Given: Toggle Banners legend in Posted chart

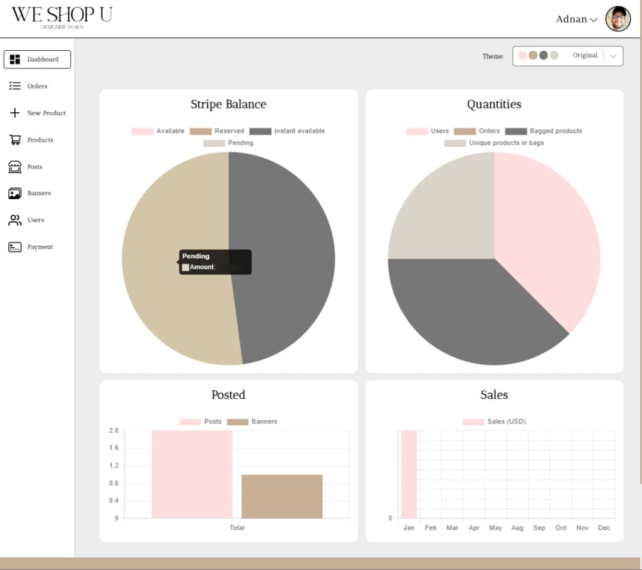Looking at the screenshot, I should pos(253,421).
